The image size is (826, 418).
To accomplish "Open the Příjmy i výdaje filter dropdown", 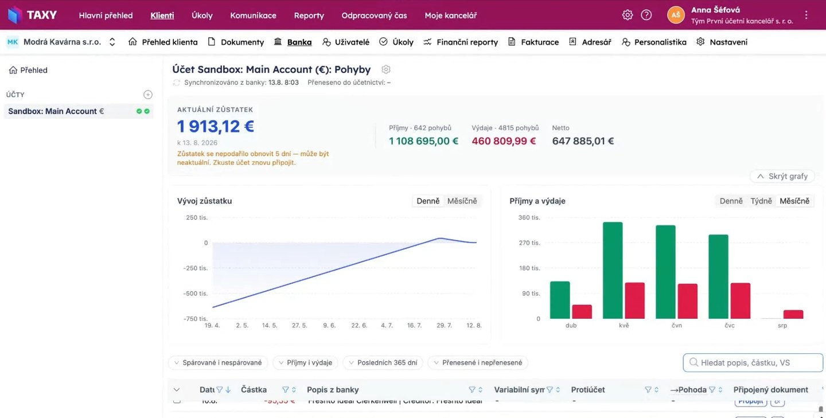I will pyautogui.click(x=305, y=362).
